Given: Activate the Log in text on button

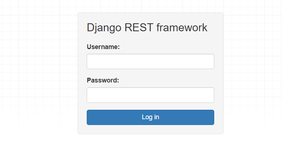Looking at the screenshot, I should pyautogui.click(x=150, y=117).
